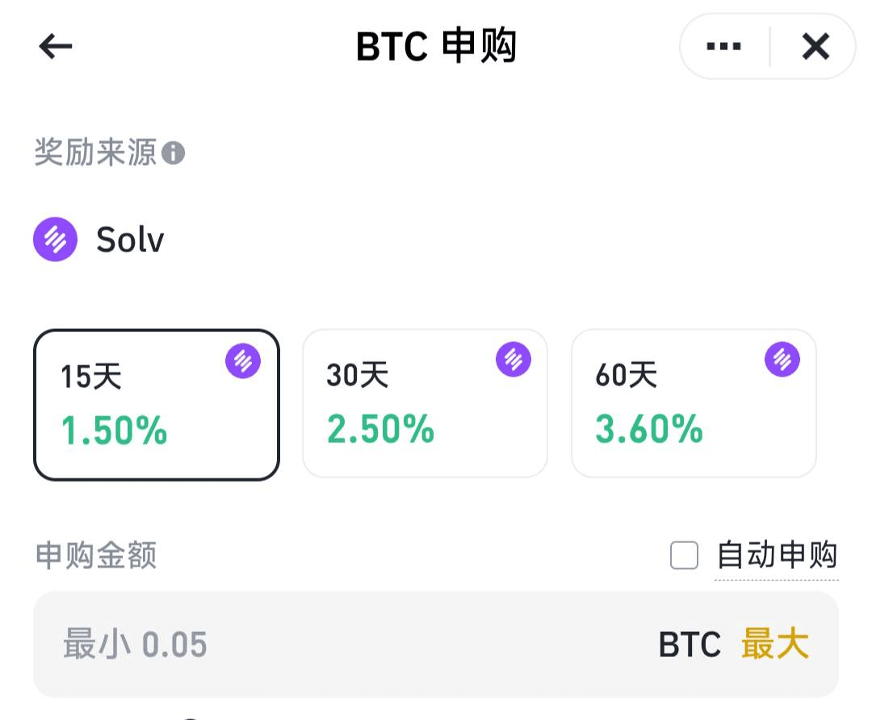Tap the Solv badge on the 15天 card
872x720 pixels.
point(243,361)
